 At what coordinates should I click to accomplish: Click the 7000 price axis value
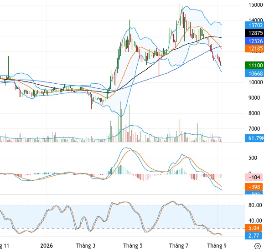click(x=254, y=129)
